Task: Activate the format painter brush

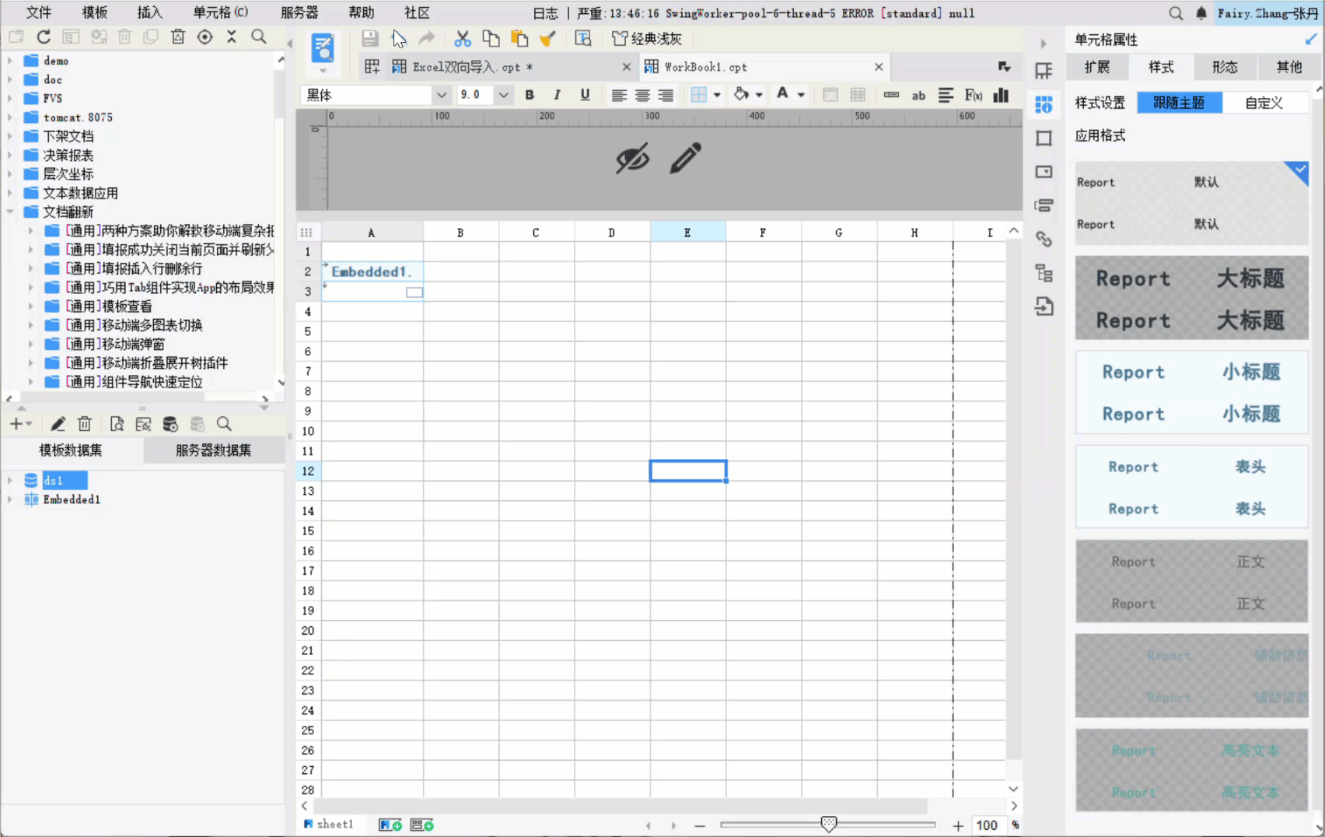Action: 547,38
